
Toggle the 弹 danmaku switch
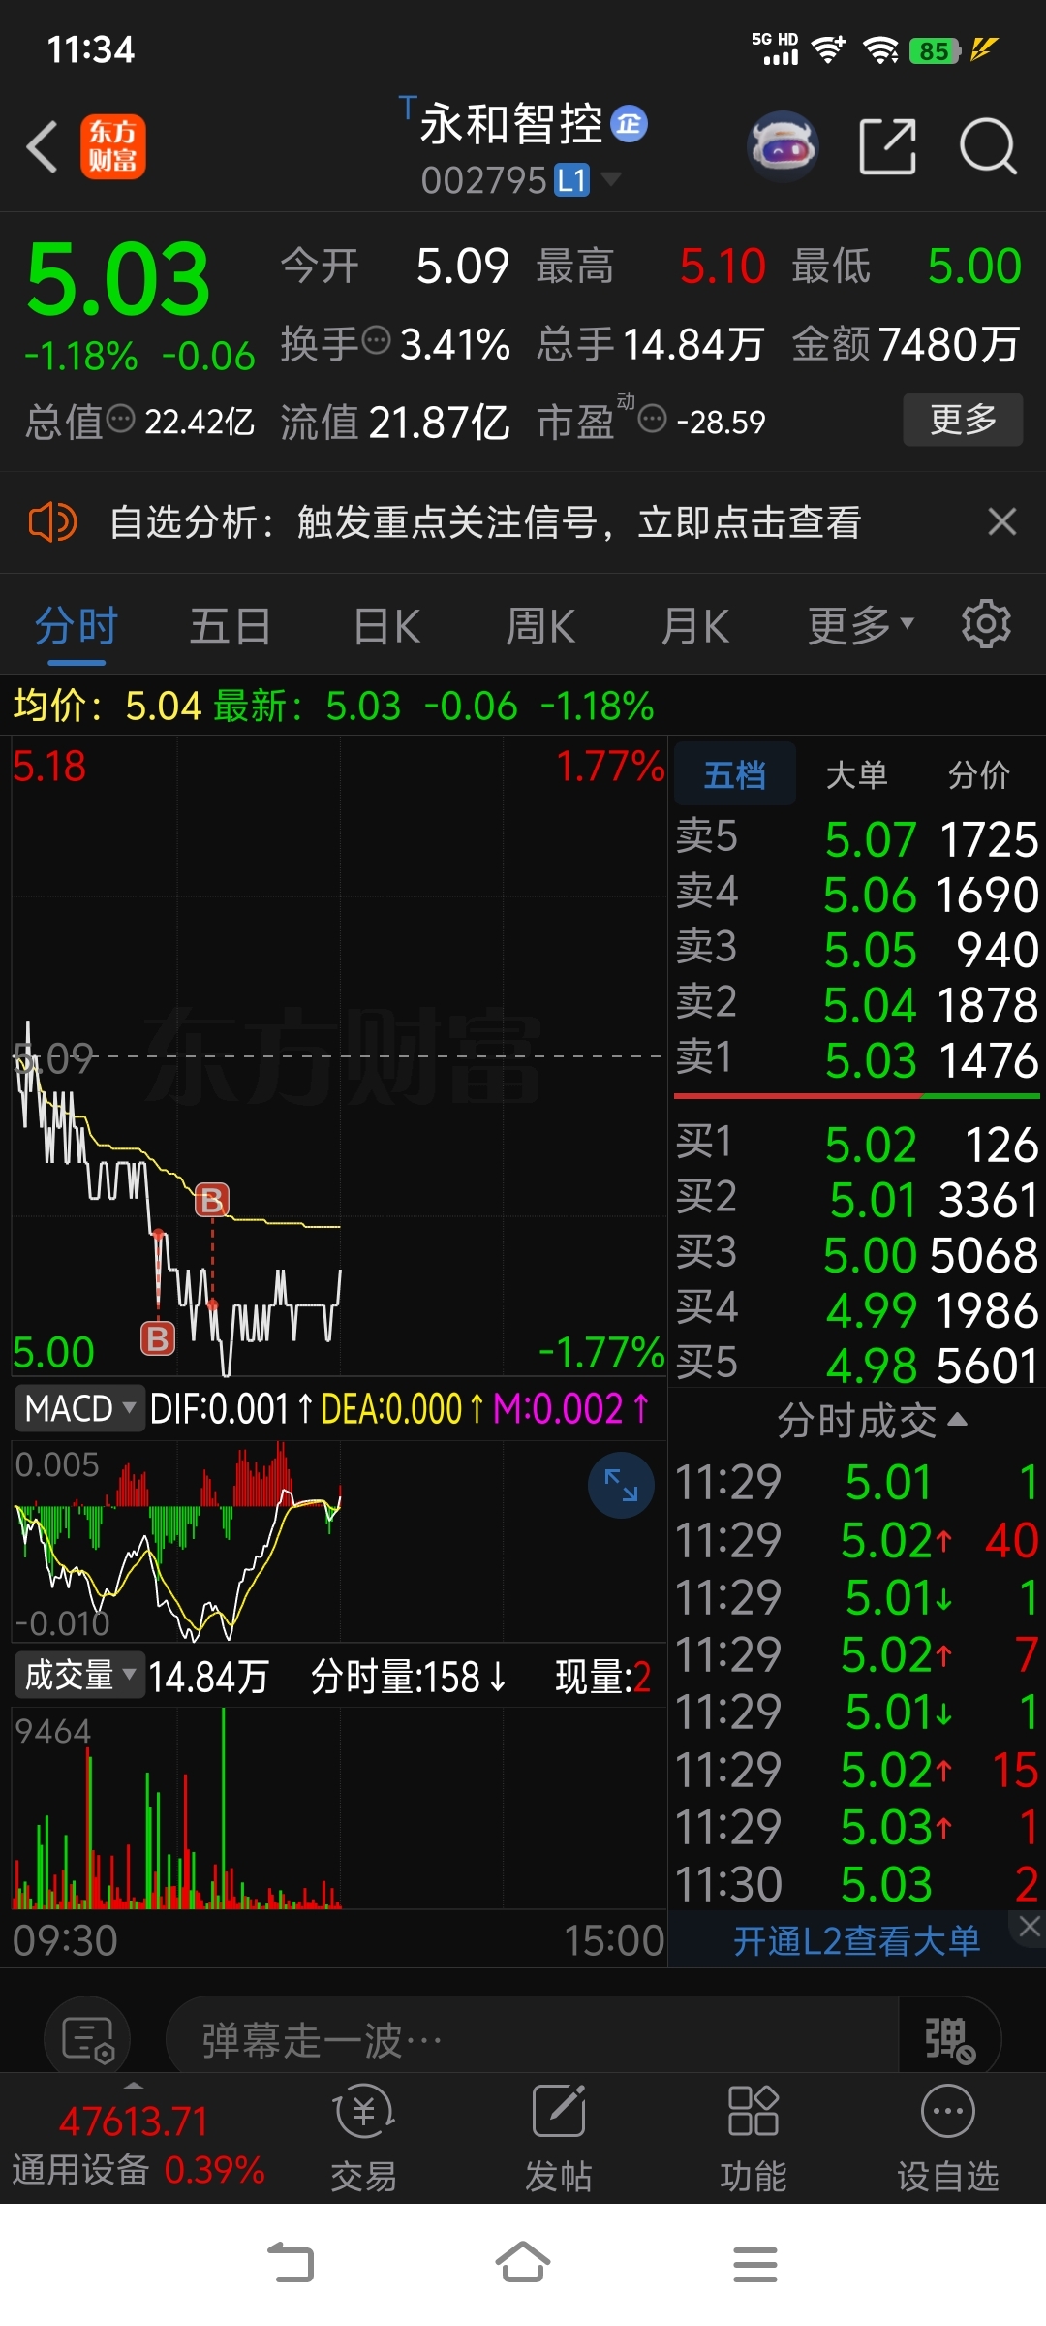[x=949, y=2041]
